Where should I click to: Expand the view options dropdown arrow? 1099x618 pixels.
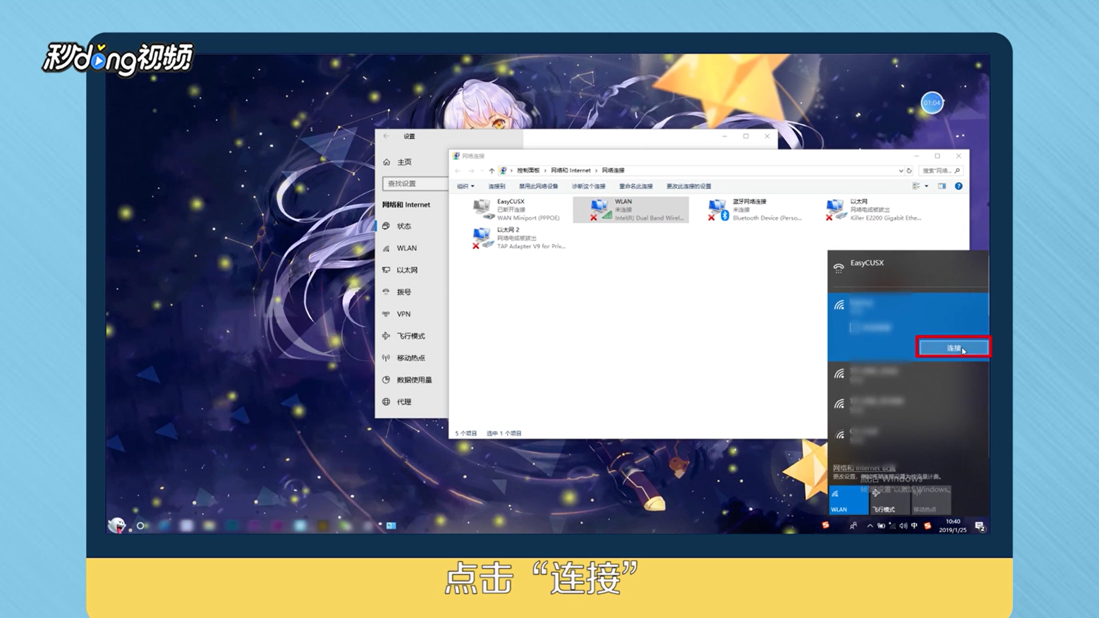pos(927,186)
